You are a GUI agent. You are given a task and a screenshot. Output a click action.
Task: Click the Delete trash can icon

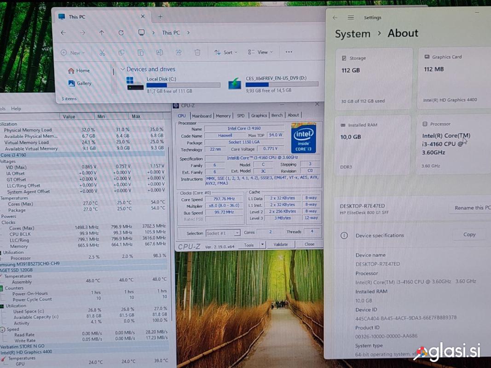(197, 52)
